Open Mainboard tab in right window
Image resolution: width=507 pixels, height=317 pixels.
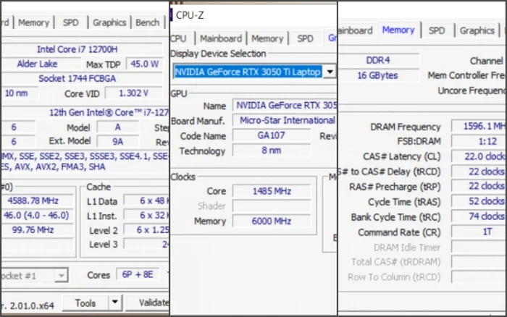point(355,30)
